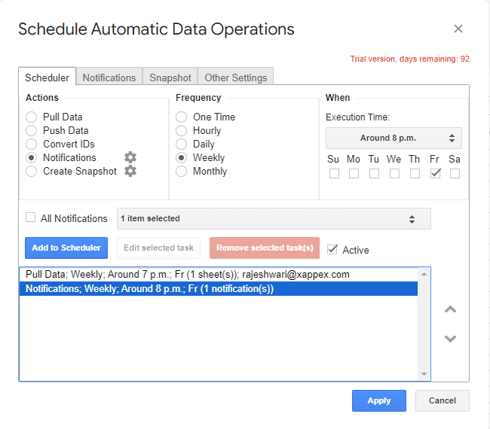Choose Monthly frequency
This screenshot has height=429, width=490.
tap(181, 172)
